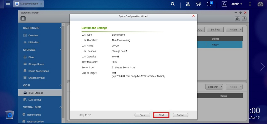
Task: Click the 80 % alert threshold value
Action: point(114,62)
